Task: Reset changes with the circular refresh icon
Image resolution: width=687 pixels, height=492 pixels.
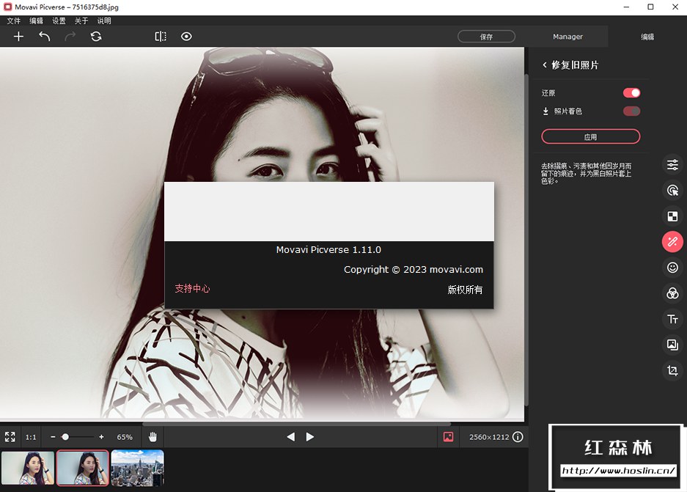Action: (96, 37)
